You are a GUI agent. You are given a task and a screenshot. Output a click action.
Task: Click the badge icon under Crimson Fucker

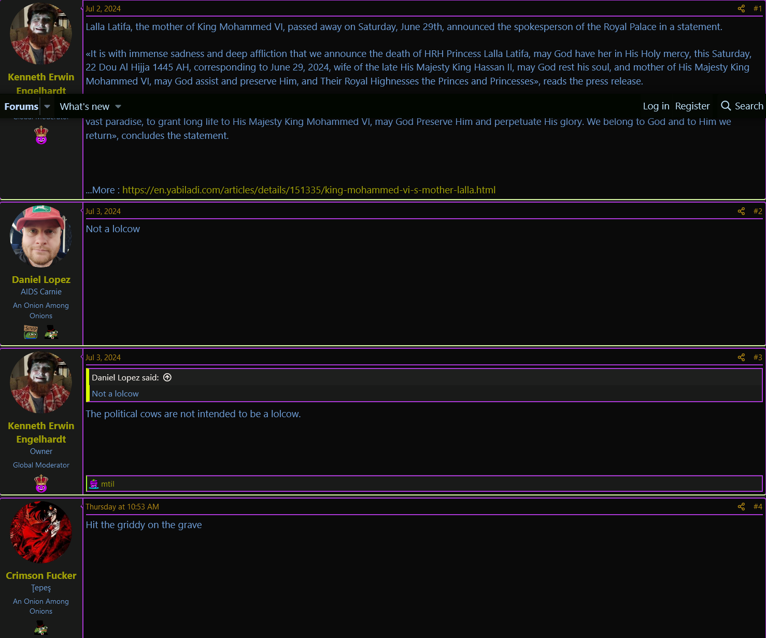click(41, 628)
